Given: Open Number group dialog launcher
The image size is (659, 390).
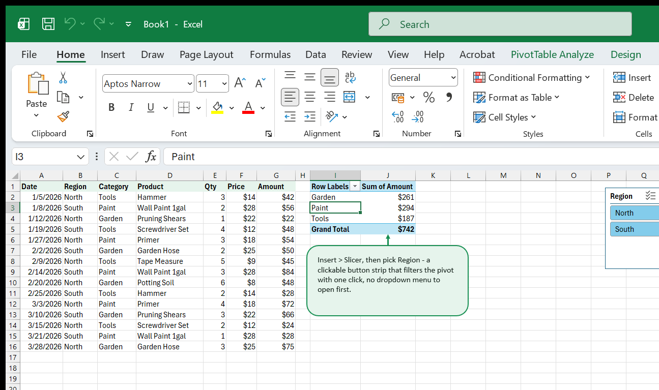Looking at the screenshot, I should click(458, 134).
